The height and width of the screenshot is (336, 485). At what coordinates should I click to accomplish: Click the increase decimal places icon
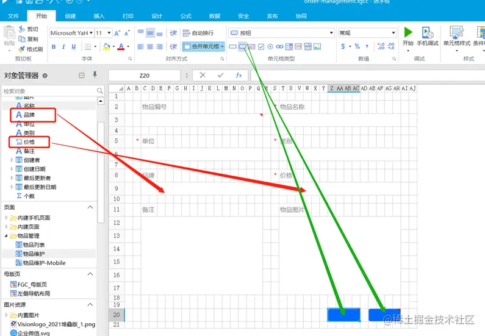click(381, 46)
